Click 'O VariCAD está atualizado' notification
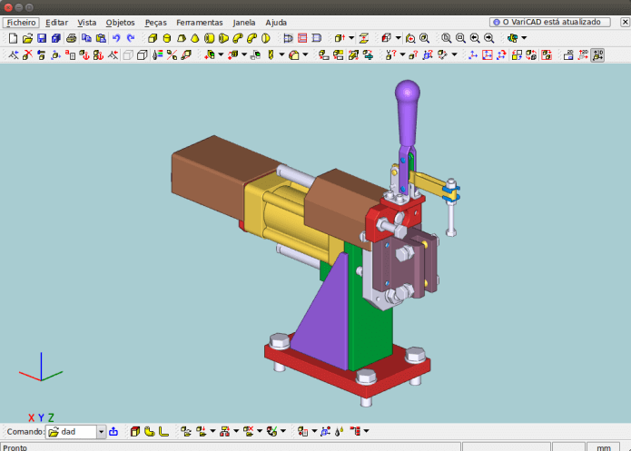 (x=549, y=22)
